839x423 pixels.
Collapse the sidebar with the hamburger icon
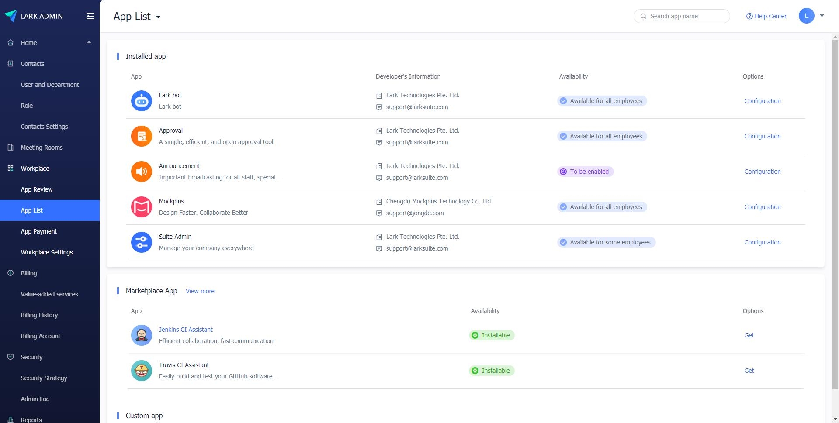coord(90,16)
